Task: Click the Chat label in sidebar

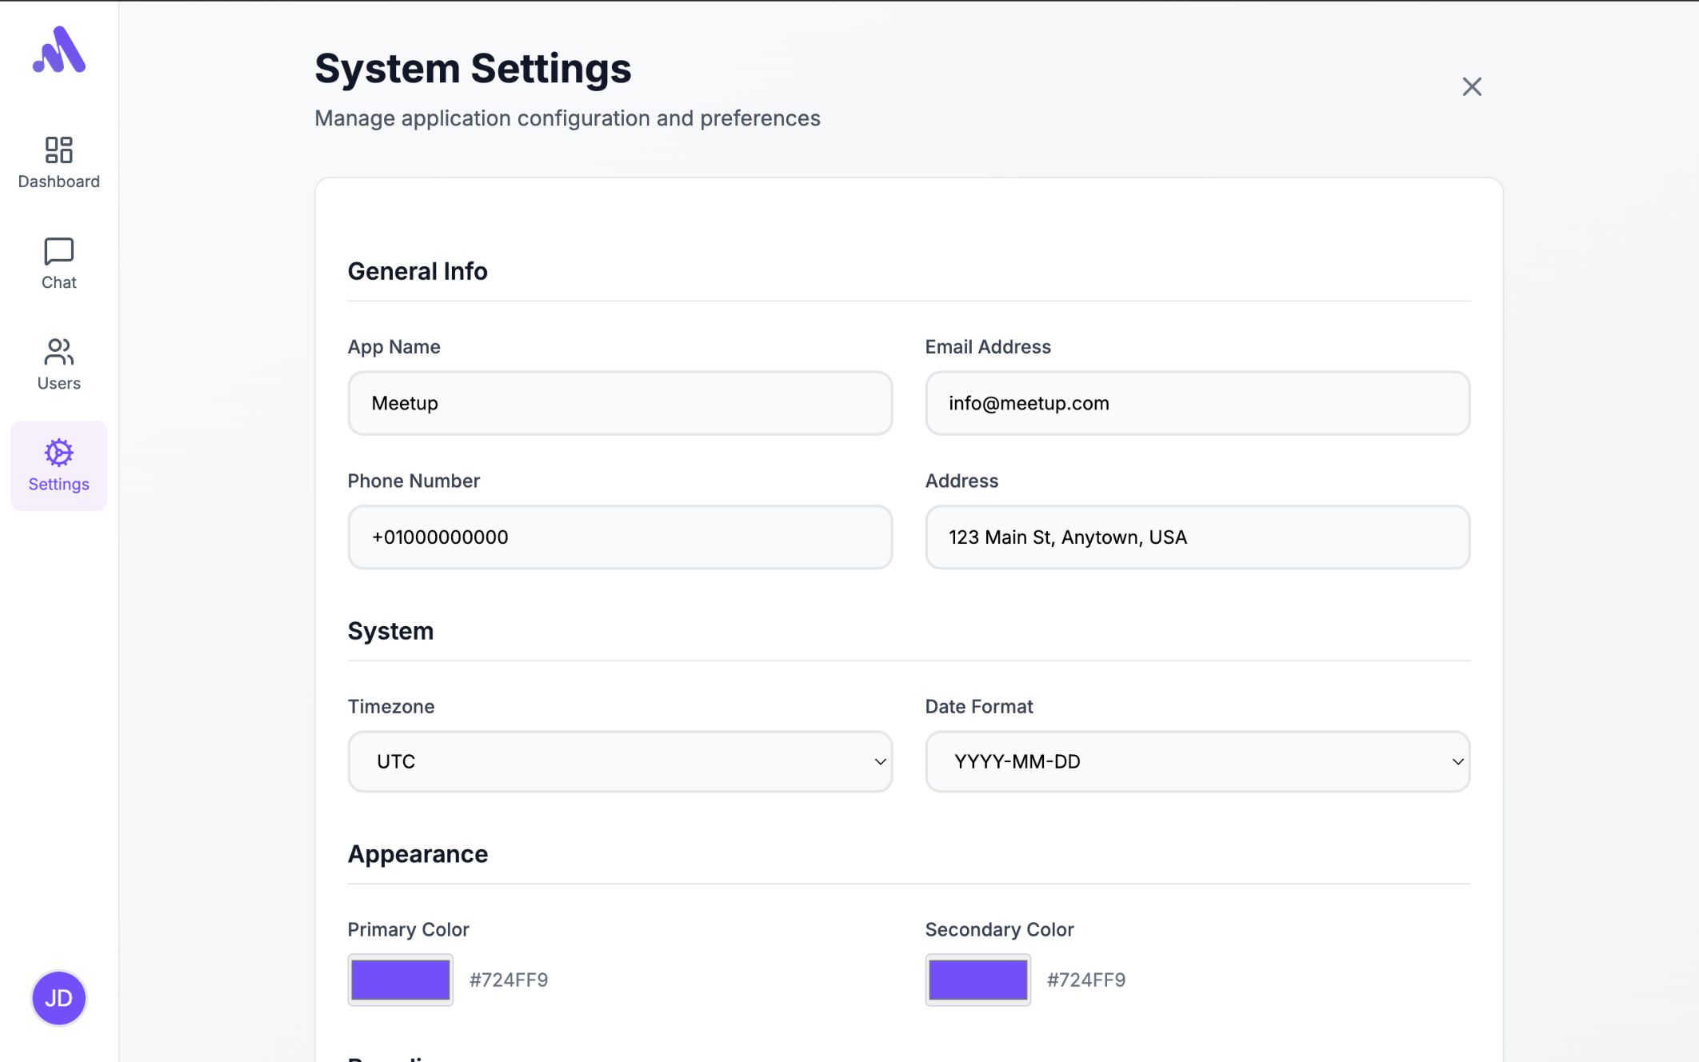Action: (58, 282)
